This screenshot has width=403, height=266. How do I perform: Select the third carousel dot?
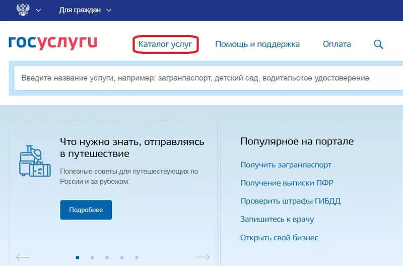tap(107, 257)
